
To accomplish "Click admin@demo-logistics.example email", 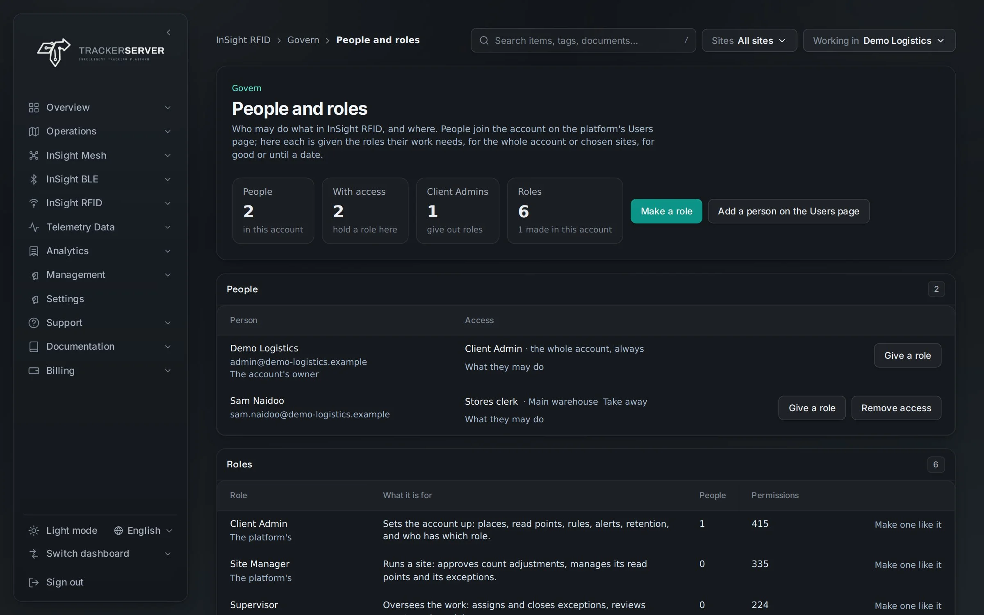I will tap(298, 362).
